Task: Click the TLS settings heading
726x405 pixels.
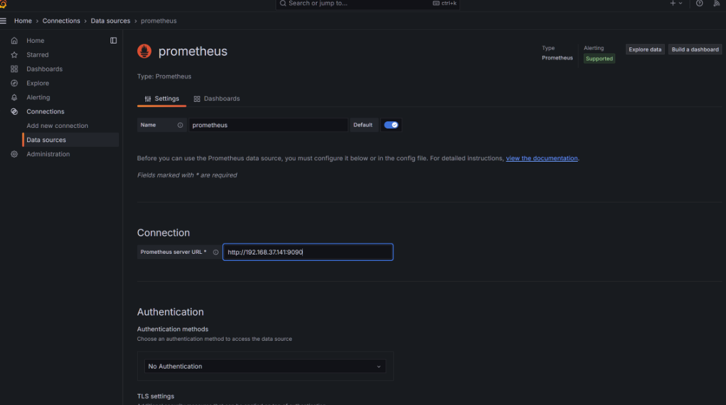Action: click(155, 396)
